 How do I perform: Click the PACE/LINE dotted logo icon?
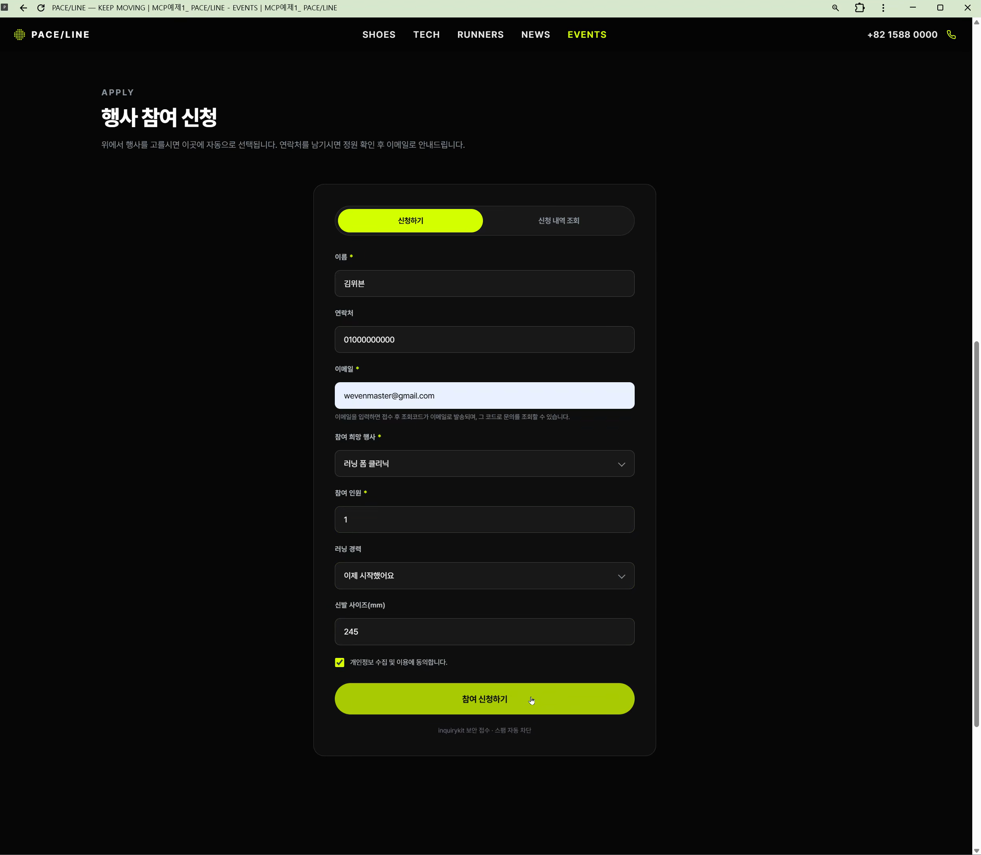19,34
